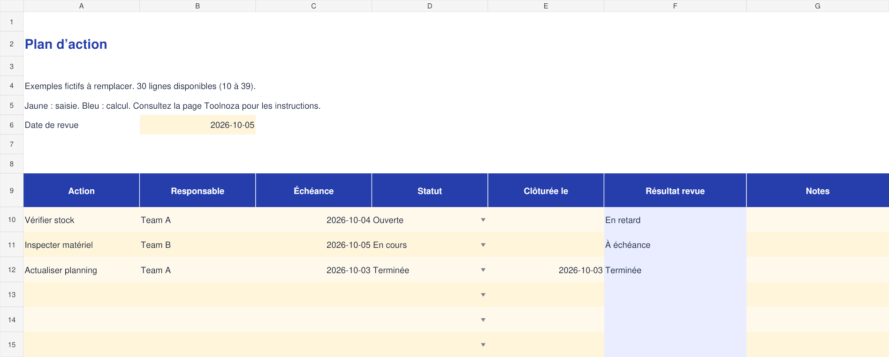
Task: Expand the Statut dropdown arrow in row 15
Action: (x=483, y=345)
